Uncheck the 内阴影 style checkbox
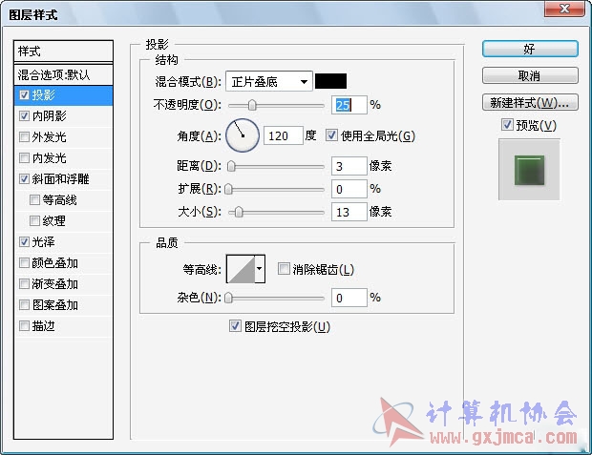 pyautogui.click(x=24, y=116)
